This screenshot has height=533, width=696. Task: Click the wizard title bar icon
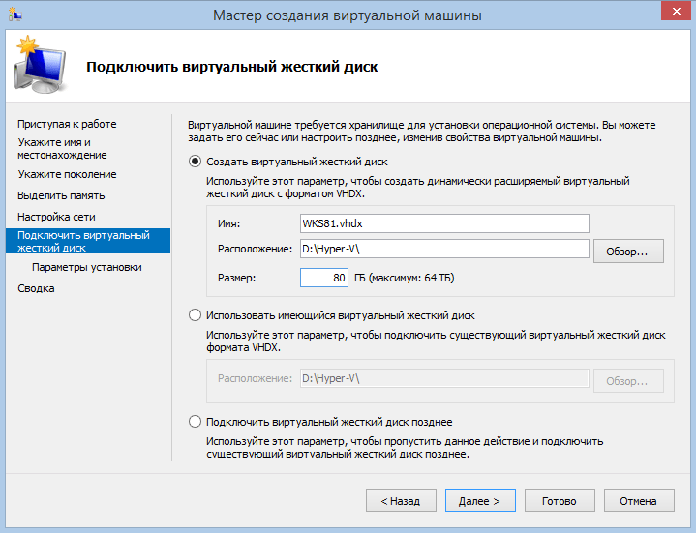tap(14, 15)
